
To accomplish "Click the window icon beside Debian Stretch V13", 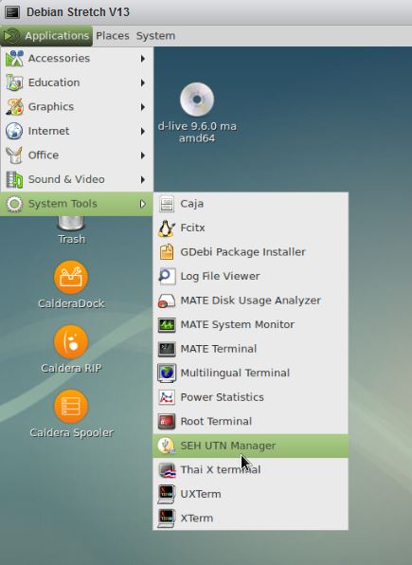I will pyautogui.click(x=12, y=12).
